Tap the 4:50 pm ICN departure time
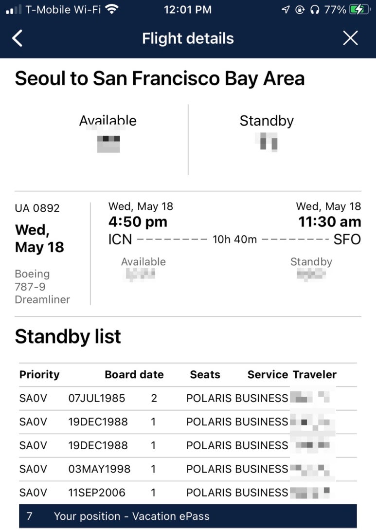 [x=138, y=222]
